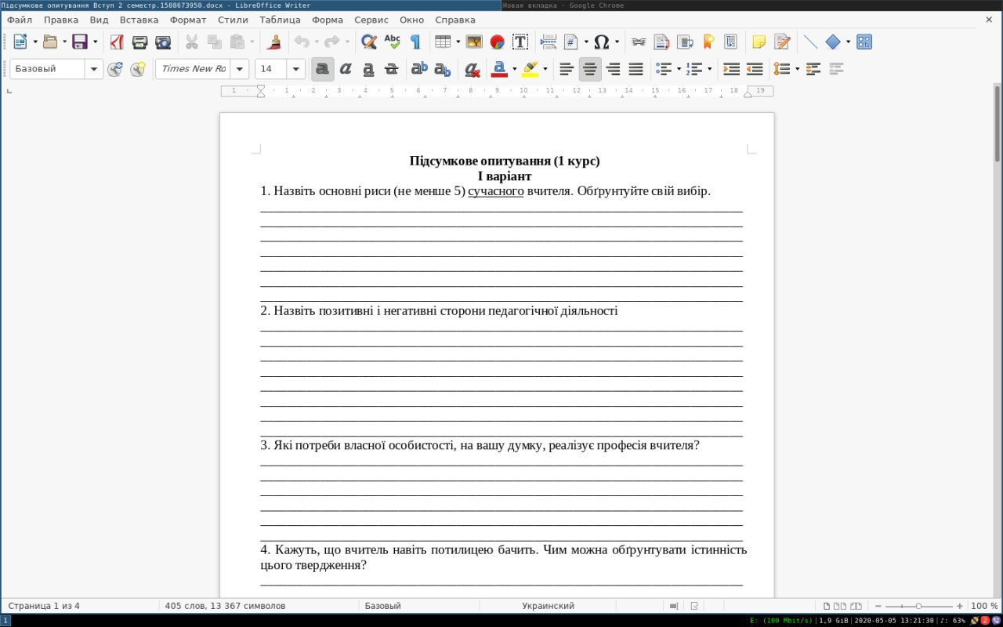Image resolution: width=1003 pixels, height=627 pixels.
Task: Click the Print icon
Action: click(139, 42)
